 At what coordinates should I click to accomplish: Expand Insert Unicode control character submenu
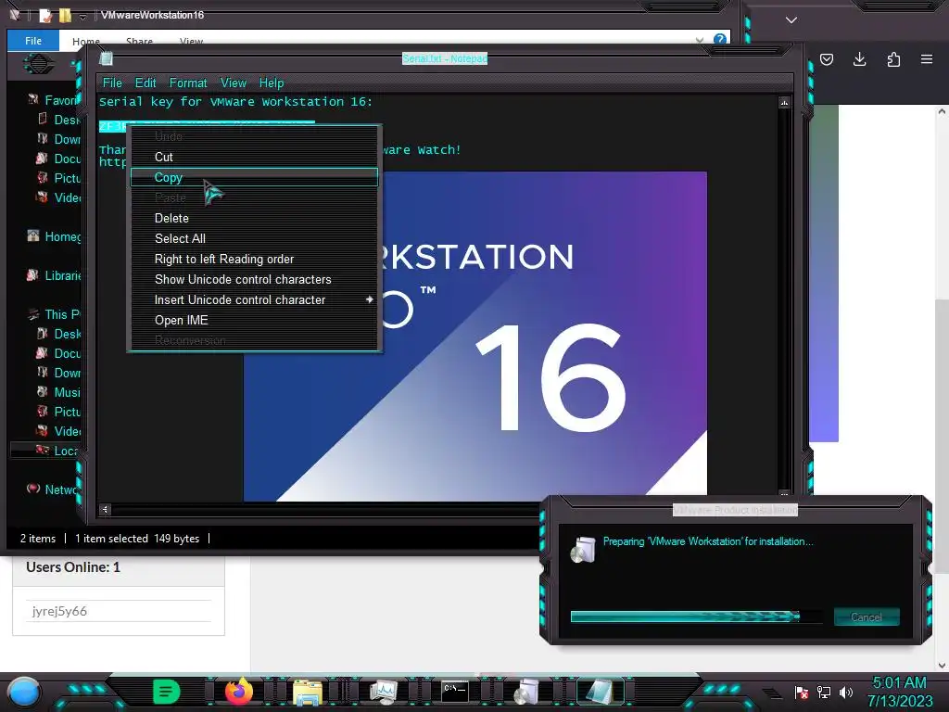(x=254, y=299)
